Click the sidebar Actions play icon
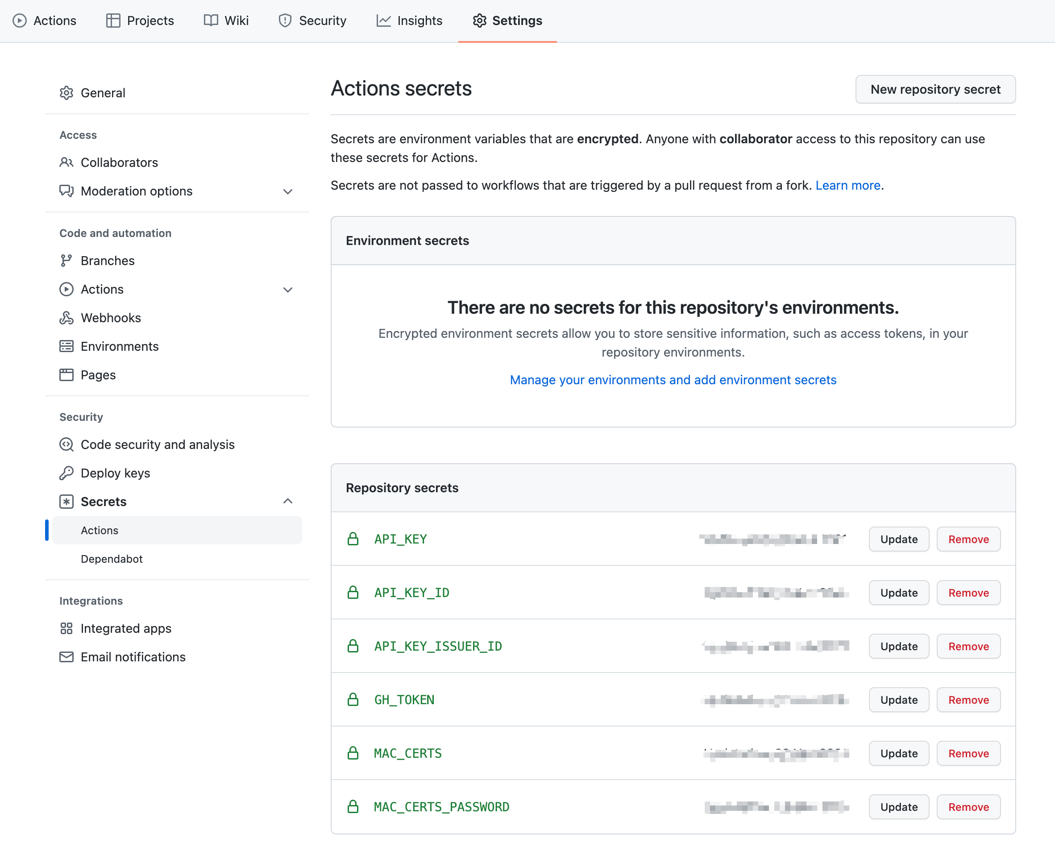This screenshot has height=847, width=1055. (66, 289)
